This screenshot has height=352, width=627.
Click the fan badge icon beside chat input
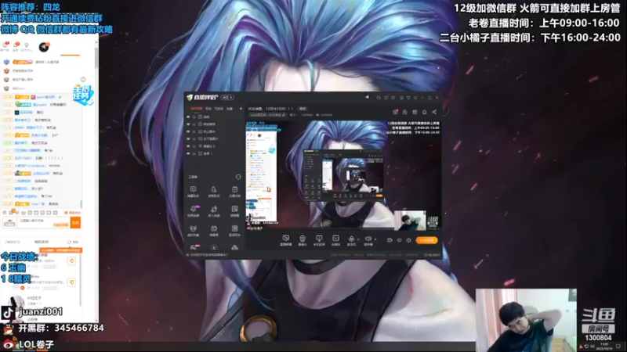coord(9,223)
